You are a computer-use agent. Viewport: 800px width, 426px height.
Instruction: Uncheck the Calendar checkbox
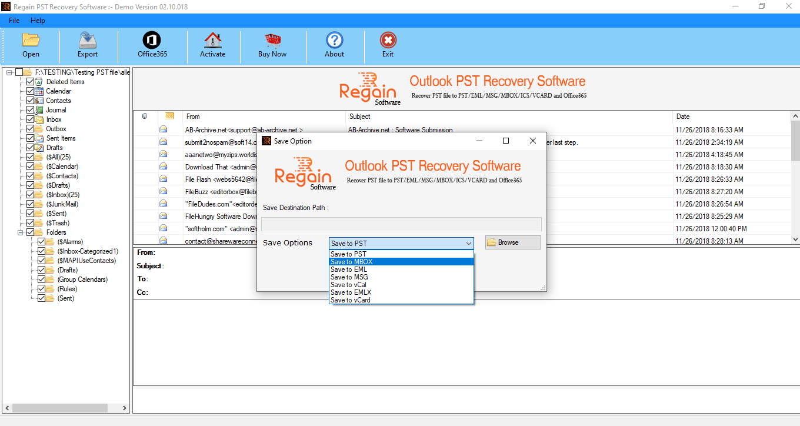click(x=31, y=91)
